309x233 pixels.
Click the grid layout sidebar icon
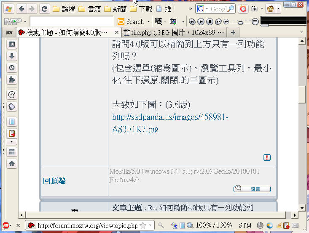click(12, 151)
